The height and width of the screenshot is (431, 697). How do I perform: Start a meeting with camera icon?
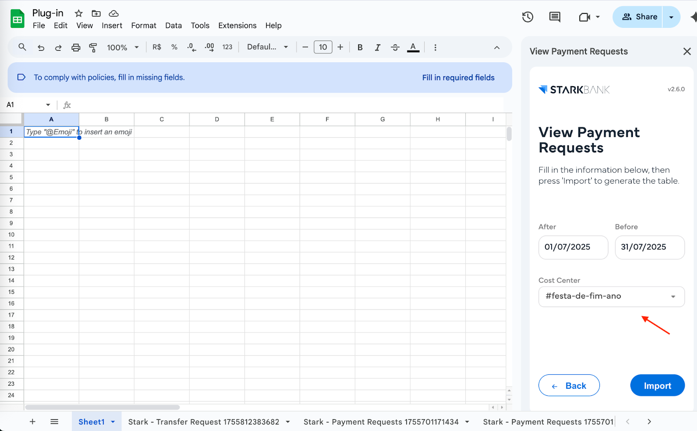[584, 17]
